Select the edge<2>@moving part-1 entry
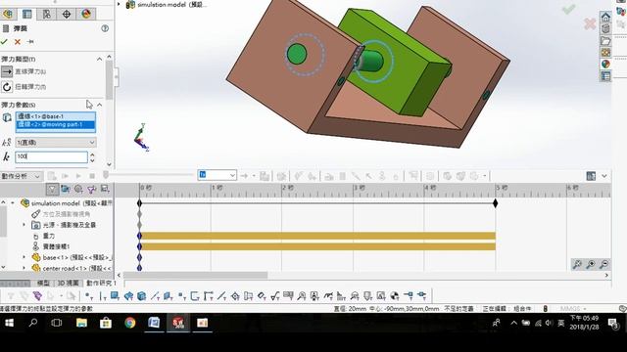The image size is (627, 352). click(x=56, y=124)
